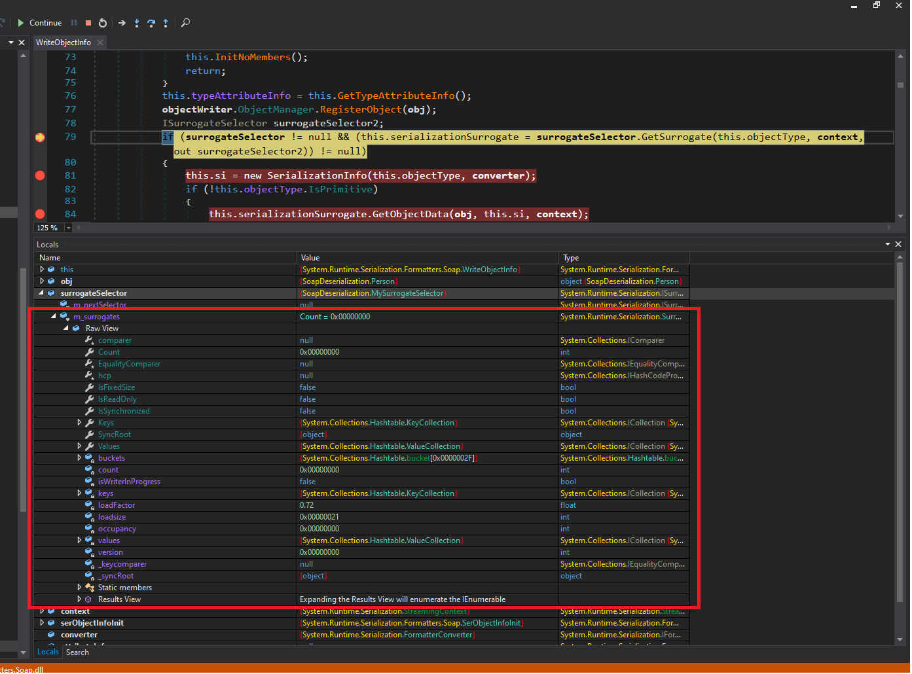Screen dimensions: 912x674
Task: Expand the Values property node
Action: coord(79,446)
